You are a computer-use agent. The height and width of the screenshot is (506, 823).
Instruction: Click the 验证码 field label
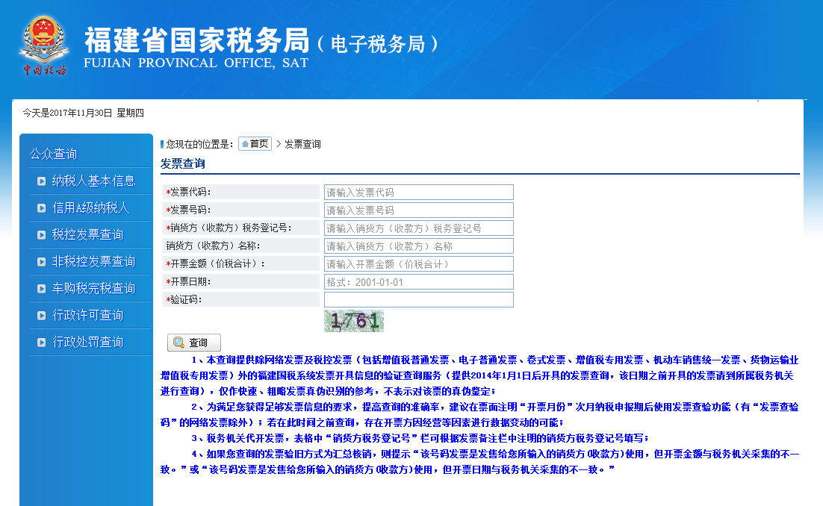coord(184,299)
